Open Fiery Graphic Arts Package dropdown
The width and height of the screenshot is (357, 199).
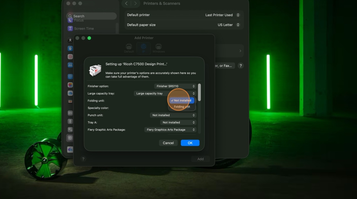(x=170, y=130)
